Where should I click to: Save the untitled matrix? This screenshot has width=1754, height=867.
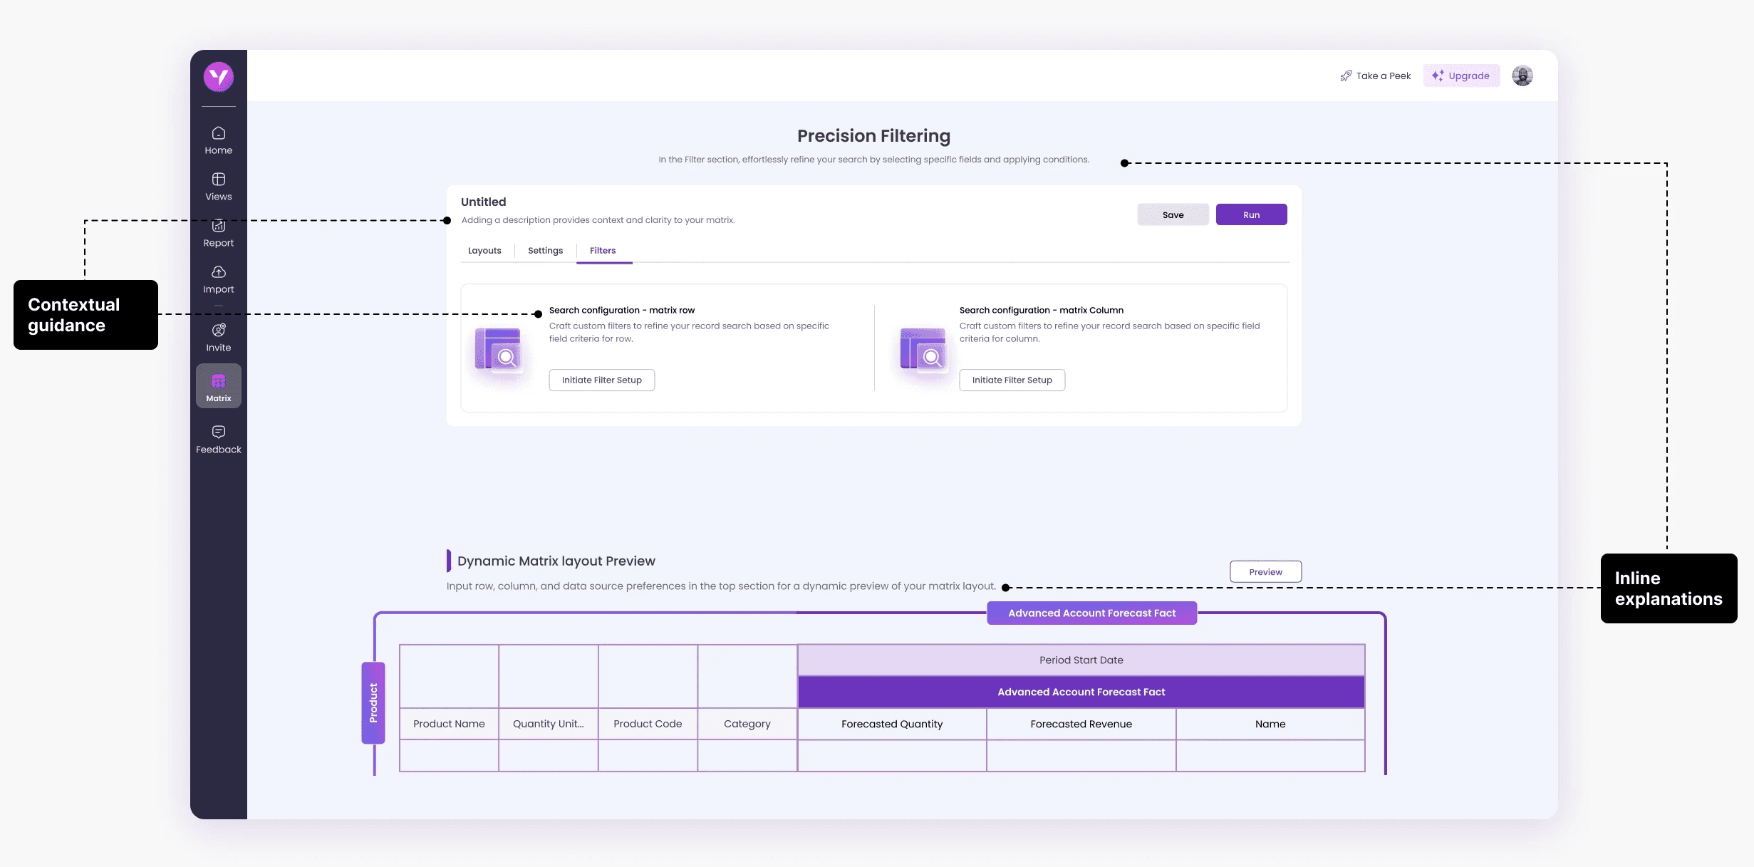click(x=1173, y=214)
